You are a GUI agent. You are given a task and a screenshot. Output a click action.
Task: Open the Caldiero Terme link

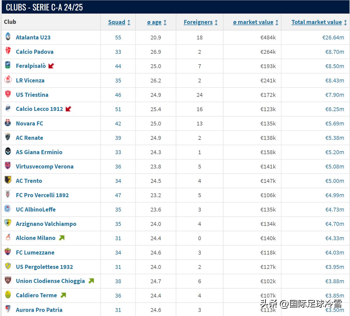(x=36, y=296)
